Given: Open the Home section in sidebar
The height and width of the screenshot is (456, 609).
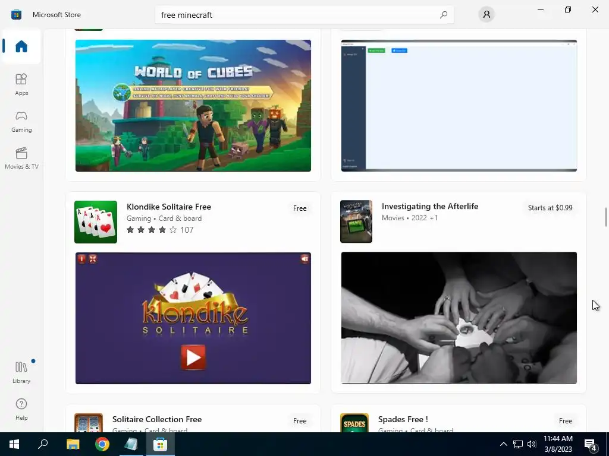Looking at the screenshot, I should pos(21,46).
